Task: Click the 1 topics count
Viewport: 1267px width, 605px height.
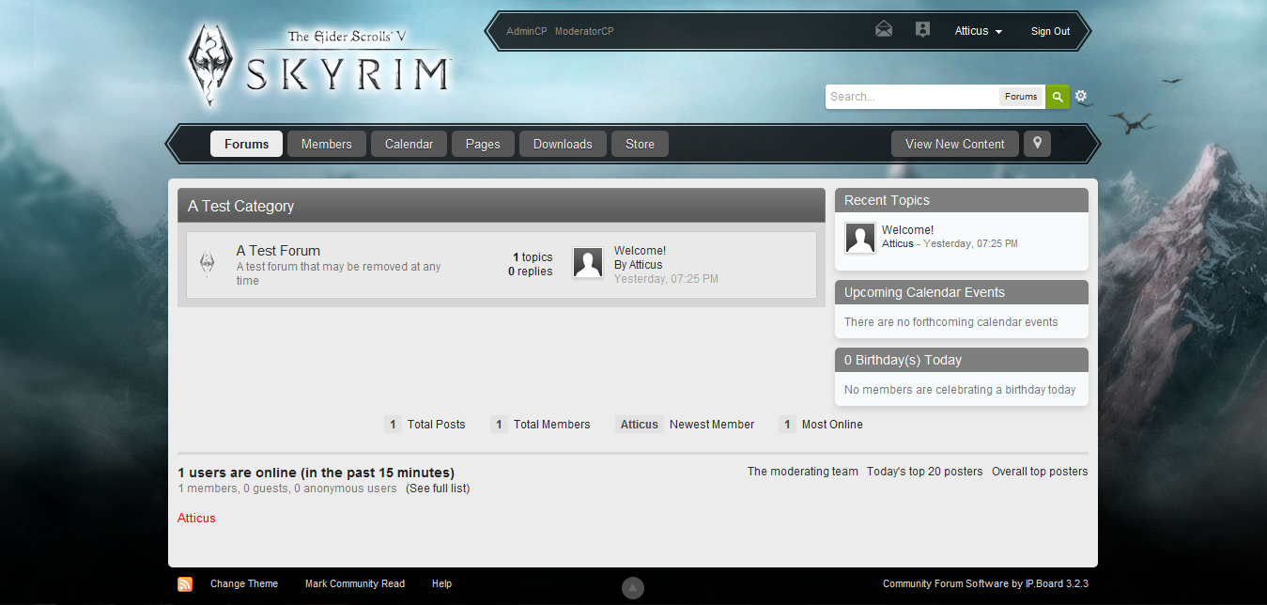Action: pos(533,257)
